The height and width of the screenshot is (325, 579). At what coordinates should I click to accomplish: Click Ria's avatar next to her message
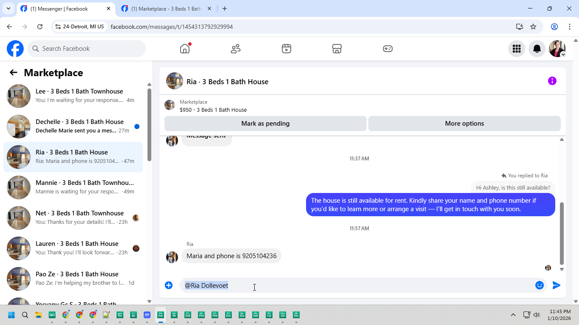(172, 257)
